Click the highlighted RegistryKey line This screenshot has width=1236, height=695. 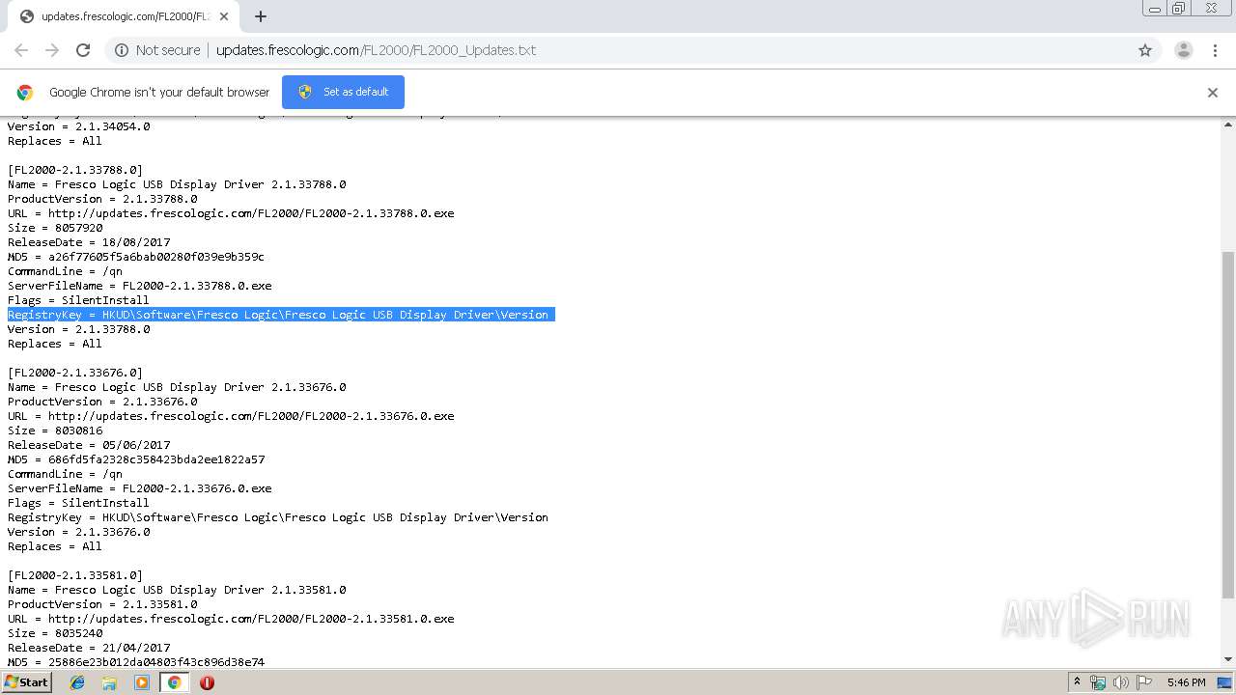[280, 315]
